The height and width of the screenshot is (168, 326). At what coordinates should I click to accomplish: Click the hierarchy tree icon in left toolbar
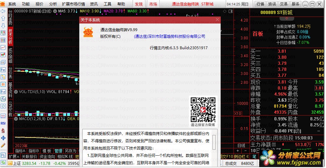(3, 77)
